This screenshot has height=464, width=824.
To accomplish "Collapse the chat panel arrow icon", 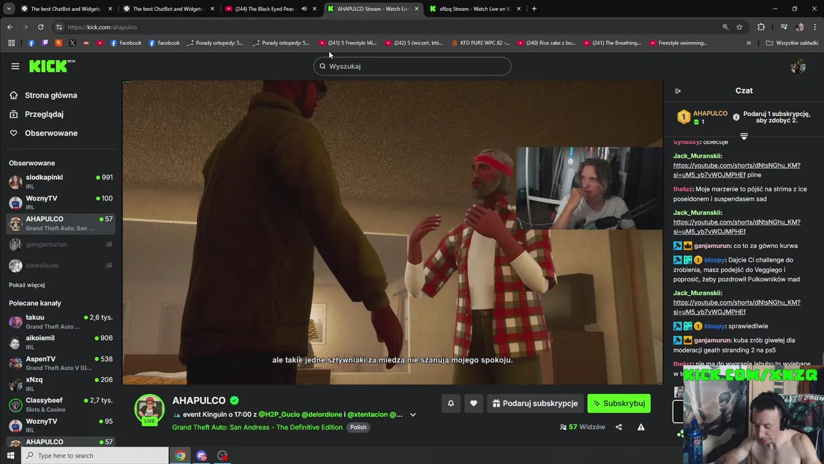I will pyautogui.click(x=677, y=91).
